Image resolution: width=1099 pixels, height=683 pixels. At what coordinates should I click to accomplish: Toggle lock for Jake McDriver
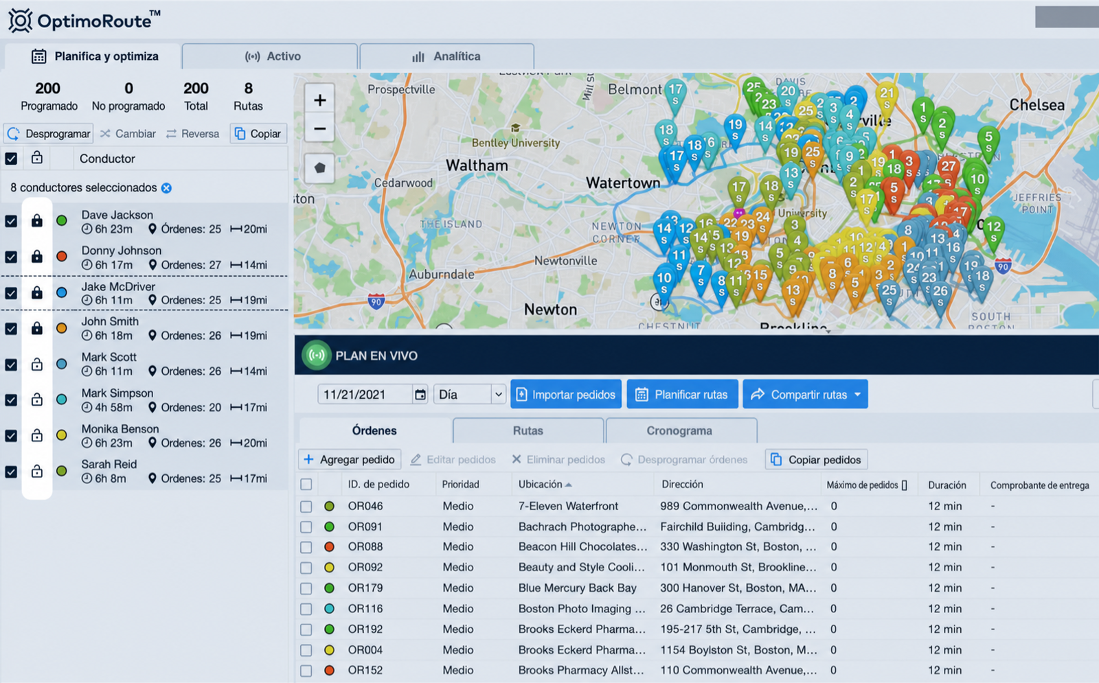pos(37,292)
